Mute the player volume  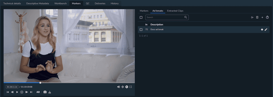[119, 87]
